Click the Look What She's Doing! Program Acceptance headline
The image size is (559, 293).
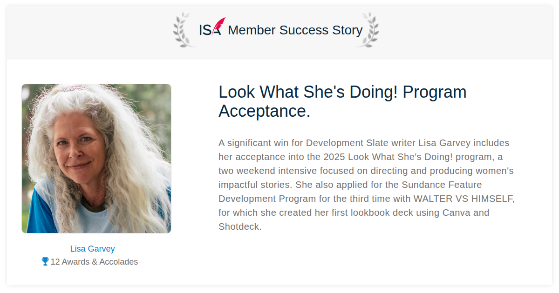click(x=342, y=101)
